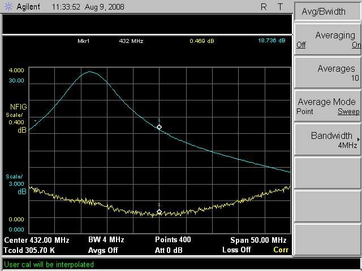Image resolution: width=362 pixels, height=271 pixels.
Task: Click the R status indicator
Action: point(264,7)
